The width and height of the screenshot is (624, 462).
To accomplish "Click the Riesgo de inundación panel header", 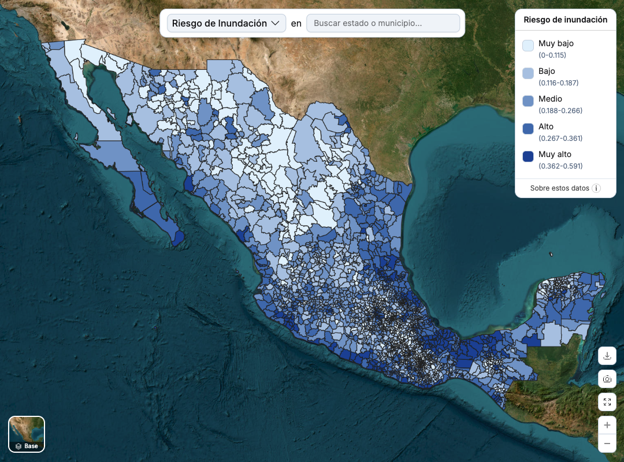I will [x=564, y=19].
